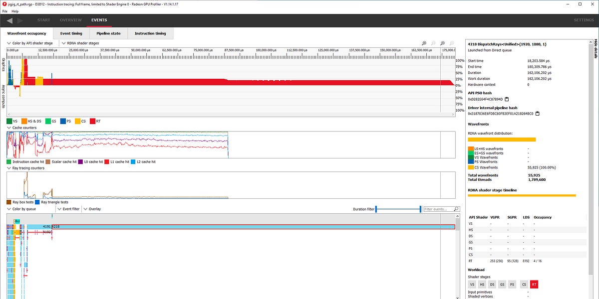Click the fourth zoom magnifier above timeline
The height and width of the screenshot is (299, 599).
[x=452, y=43]
